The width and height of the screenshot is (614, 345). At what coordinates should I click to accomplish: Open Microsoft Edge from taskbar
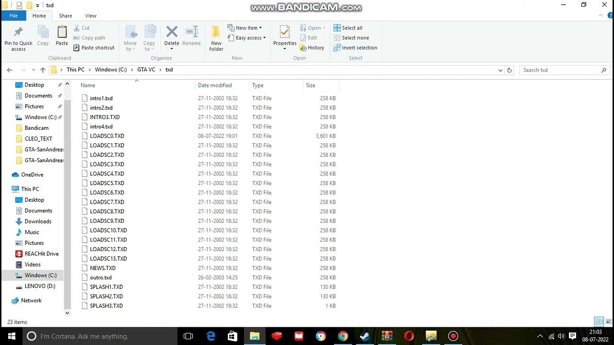(211, 336)
